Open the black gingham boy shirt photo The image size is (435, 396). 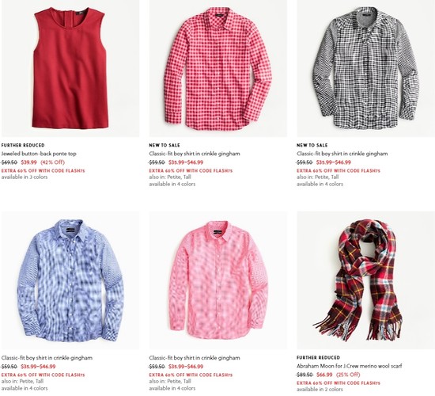pyautogui.click(x=366, y=68)
